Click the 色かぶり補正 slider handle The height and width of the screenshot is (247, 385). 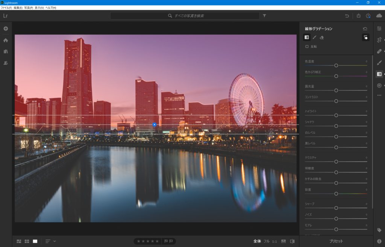tap(336, 76)
